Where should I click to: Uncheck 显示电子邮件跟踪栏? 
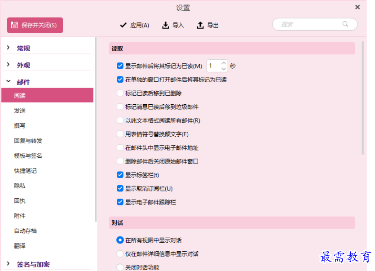[120, 202]
